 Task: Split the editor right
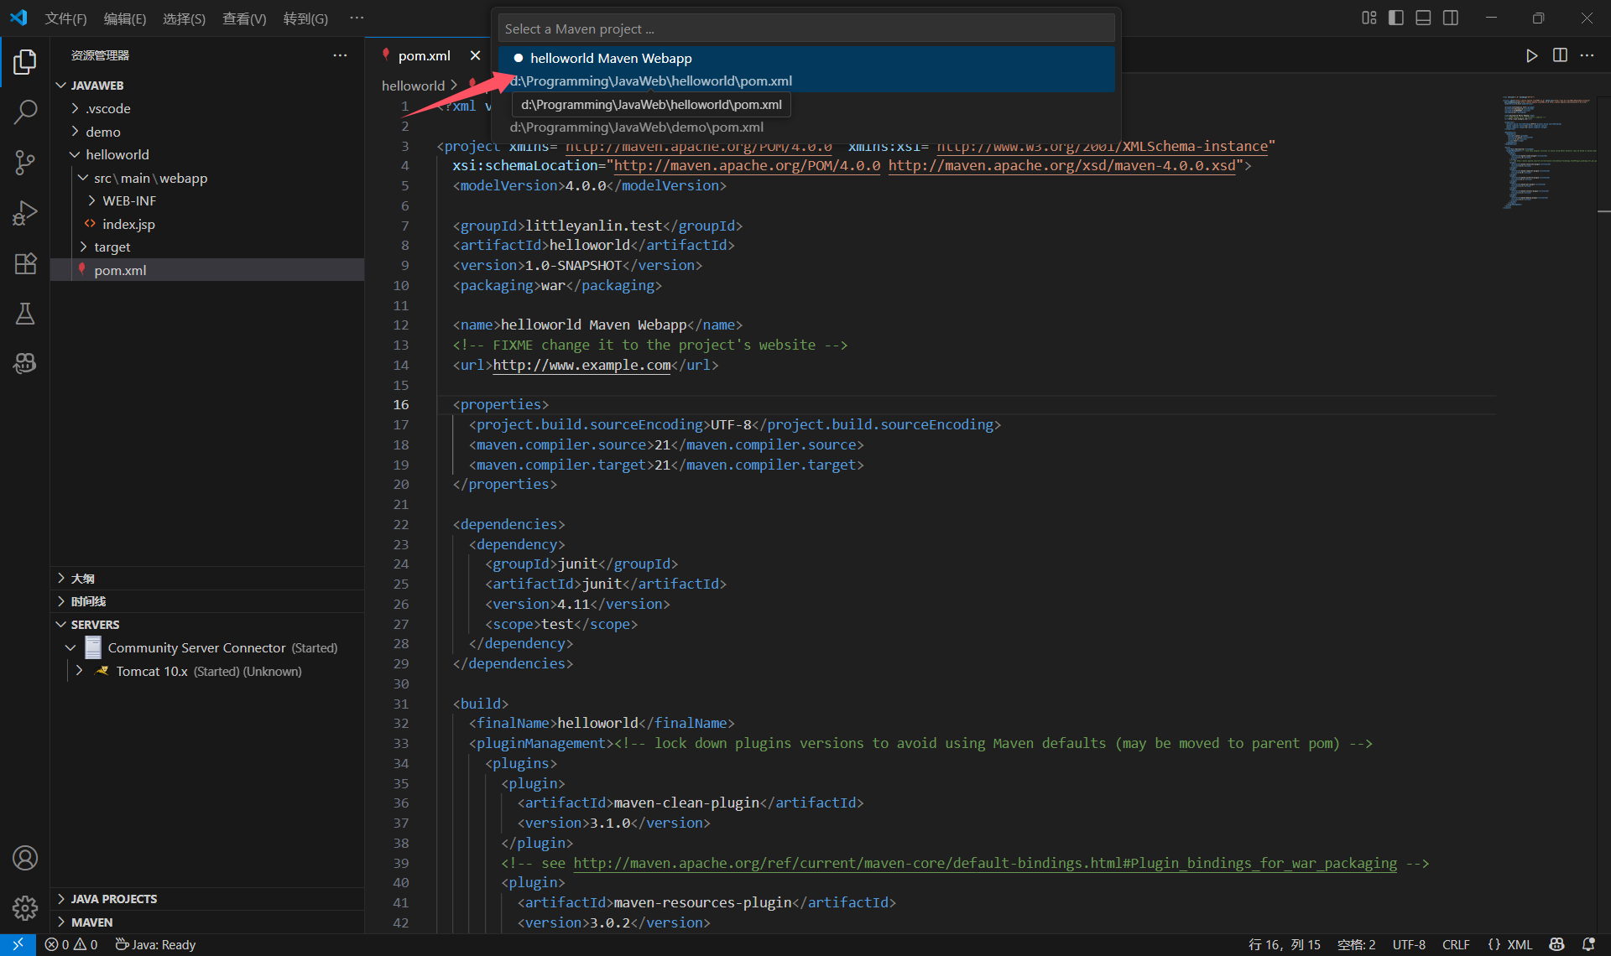[x=1560, y=55]
